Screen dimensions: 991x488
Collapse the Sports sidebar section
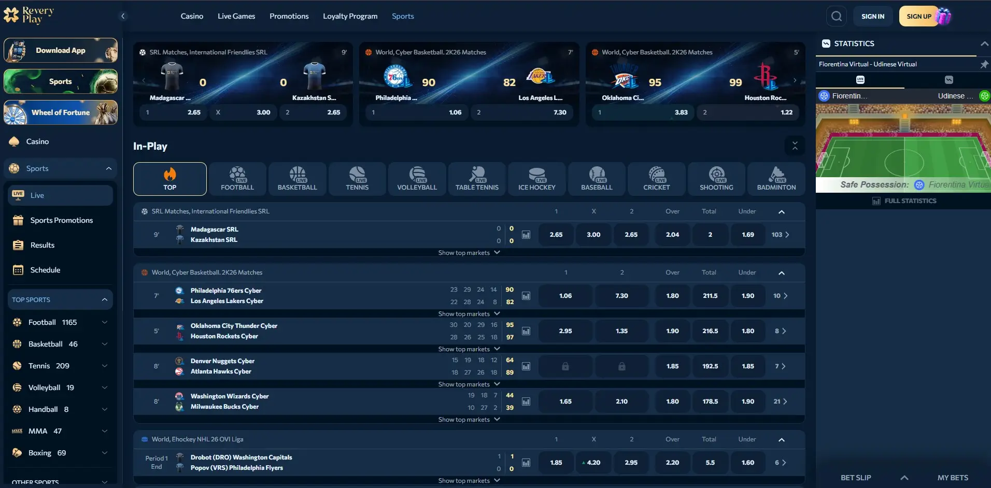pyautogui.click(x=109, y=168)
